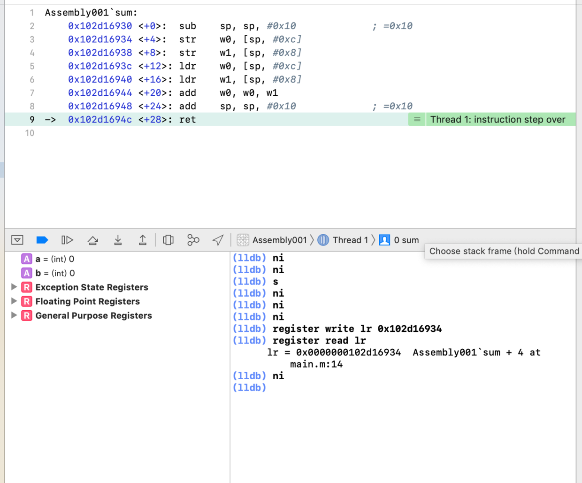Deactivate breakpoints with the blue breakpoint icon
Viewport: 582px width, 483px height.
(x=42, y=240)
